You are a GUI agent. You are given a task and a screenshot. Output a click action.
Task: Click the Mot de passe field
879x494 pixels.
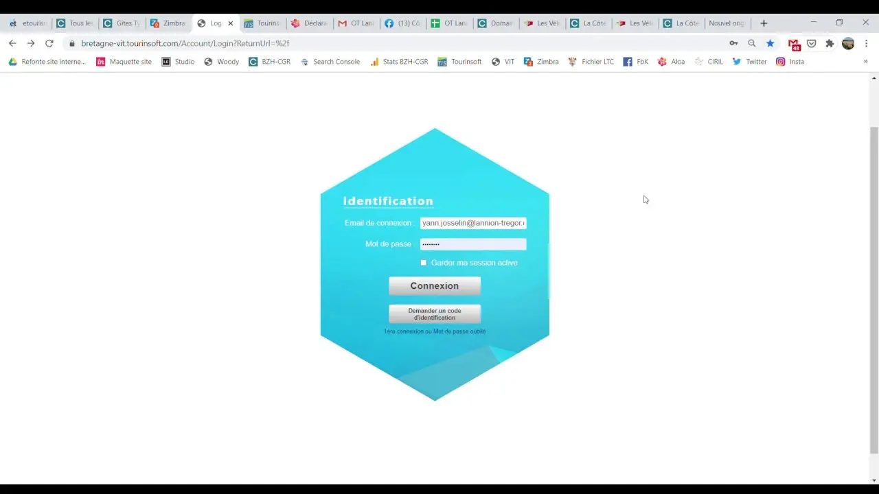tap(473, 244)
